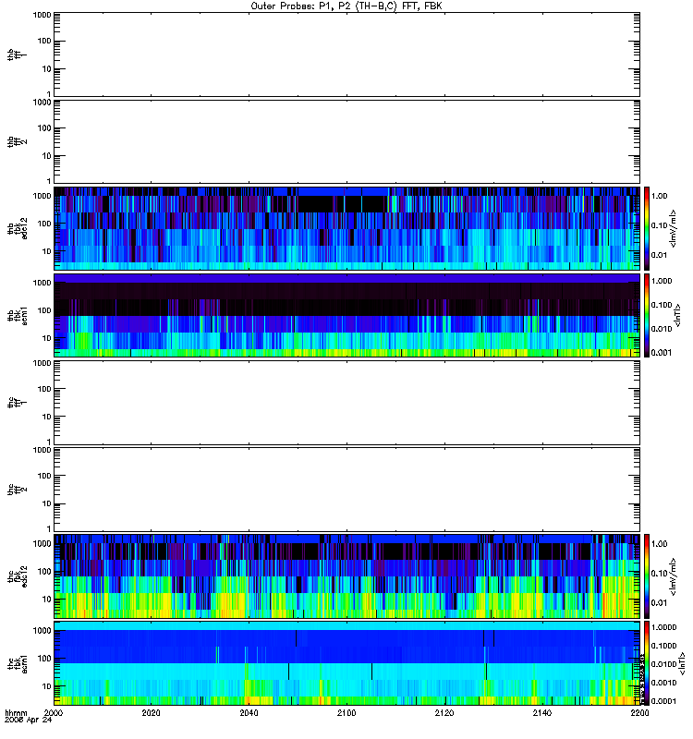Click the '10' y-tick of thc fbk scm1 panel

[47, 686]
